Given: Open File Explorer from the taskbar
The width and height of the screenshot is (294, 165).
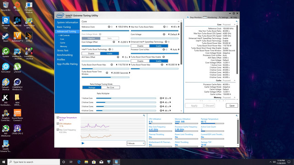Looking at the screenshot, I should [86, 162].
